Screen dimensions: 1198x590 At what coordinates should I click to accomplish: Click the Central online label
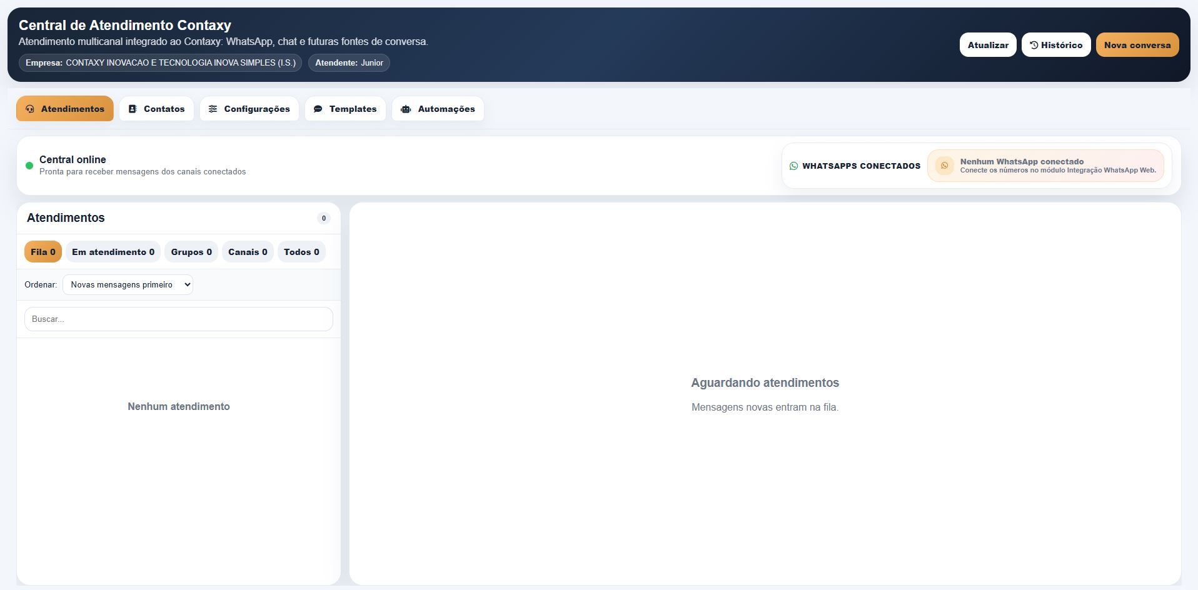coord(73,159)
